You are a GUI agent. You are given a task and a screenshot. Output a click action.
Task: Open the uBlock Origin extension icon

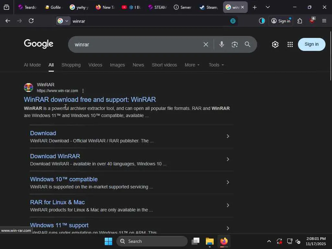coord(312,20)
